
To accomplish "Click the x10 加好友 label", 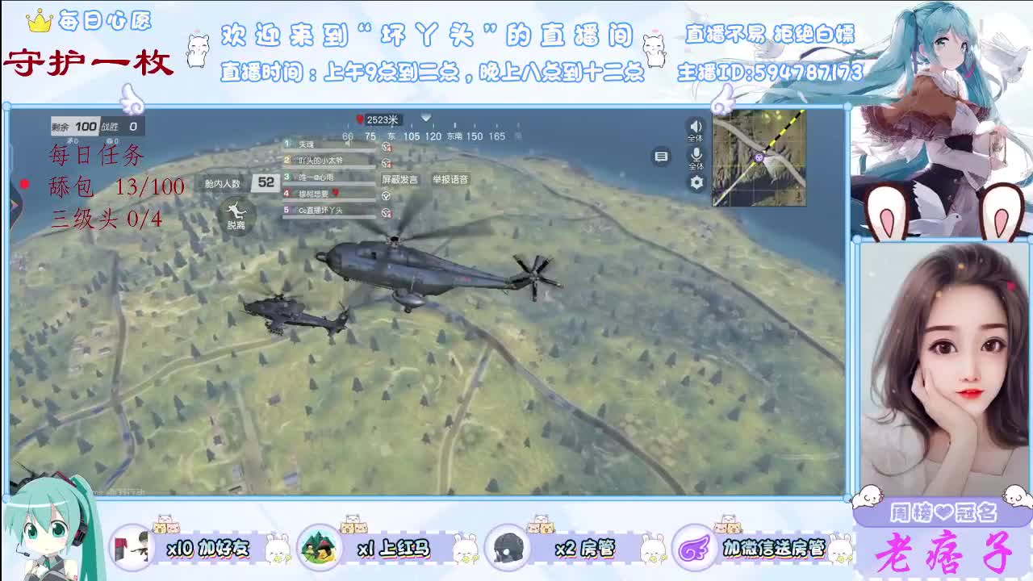I will click(207, 550).
